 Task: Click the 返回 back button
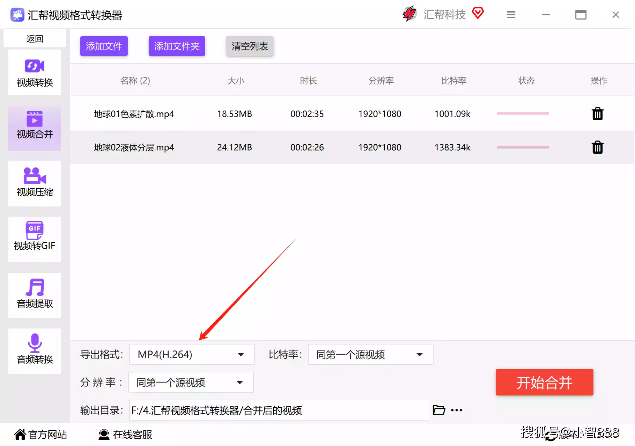(x=35, y=38)
